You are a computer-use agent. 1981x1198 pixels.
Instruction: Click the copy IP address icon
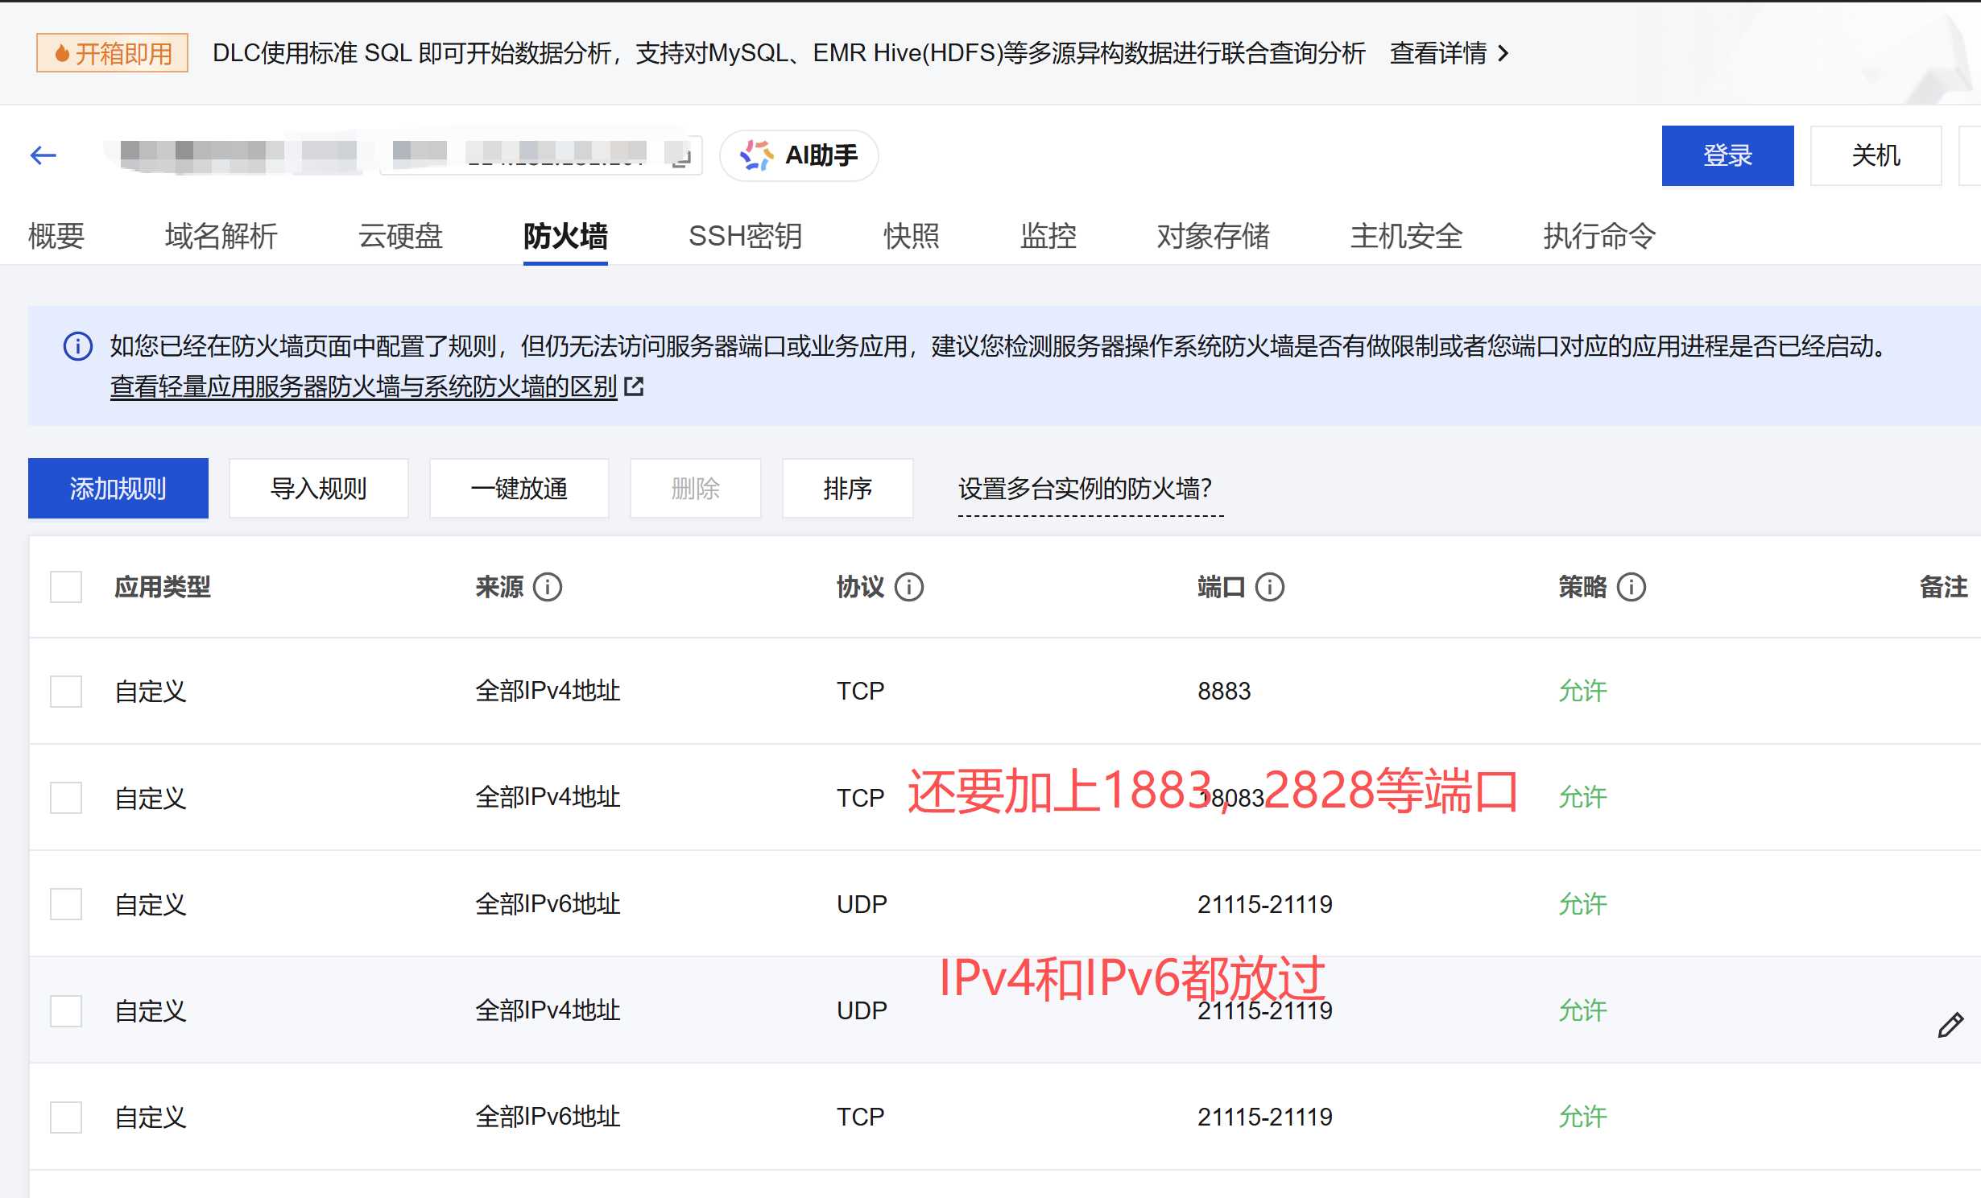click(681, 156)
